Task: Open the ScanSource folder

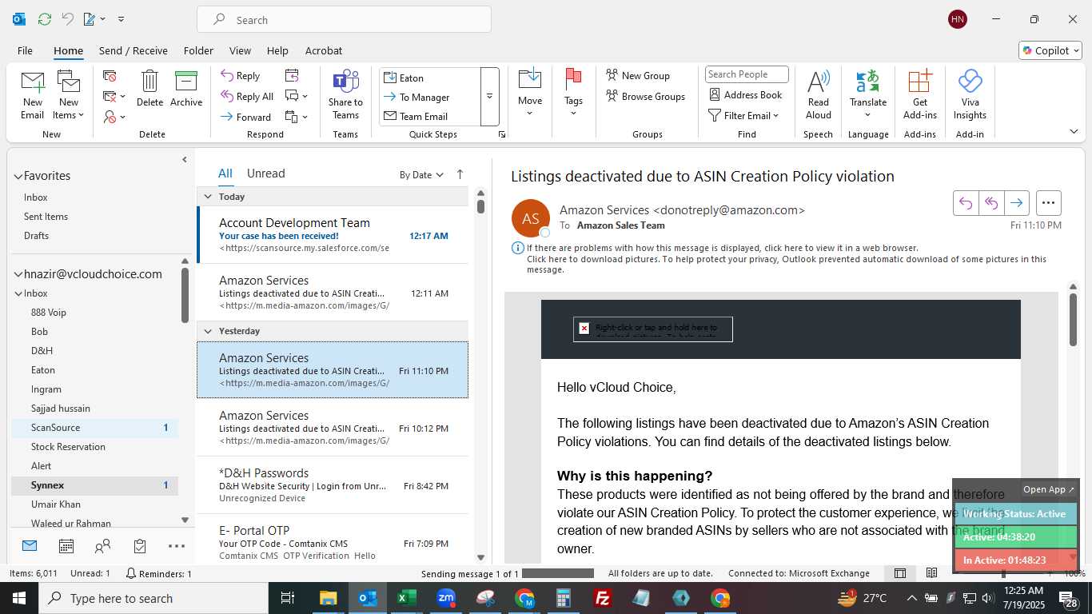Action: click(x=94, y=428)
